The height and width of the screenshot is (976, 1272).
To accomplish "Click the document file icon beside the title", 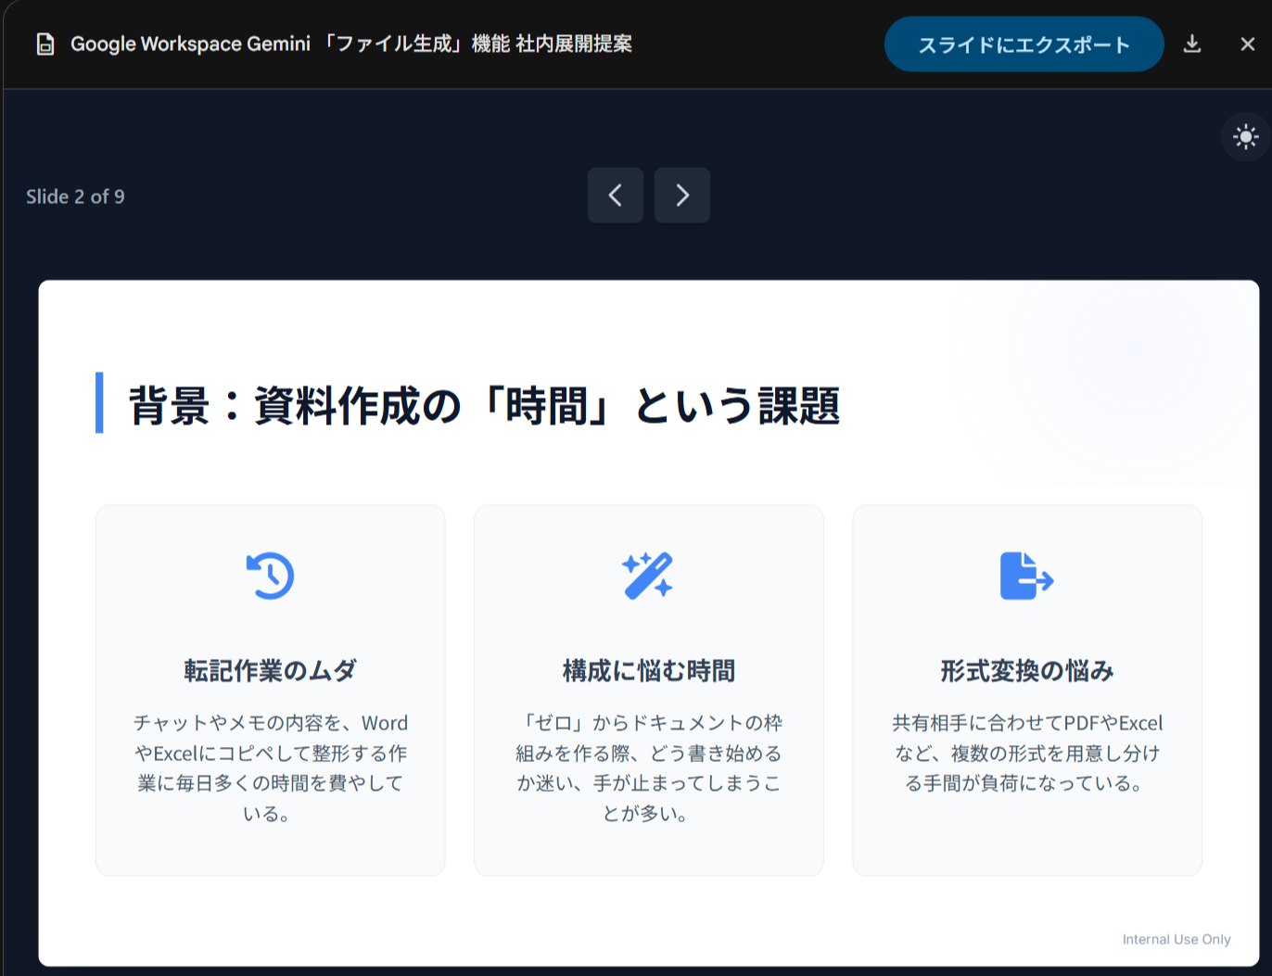I will click(x=45, y=44).
